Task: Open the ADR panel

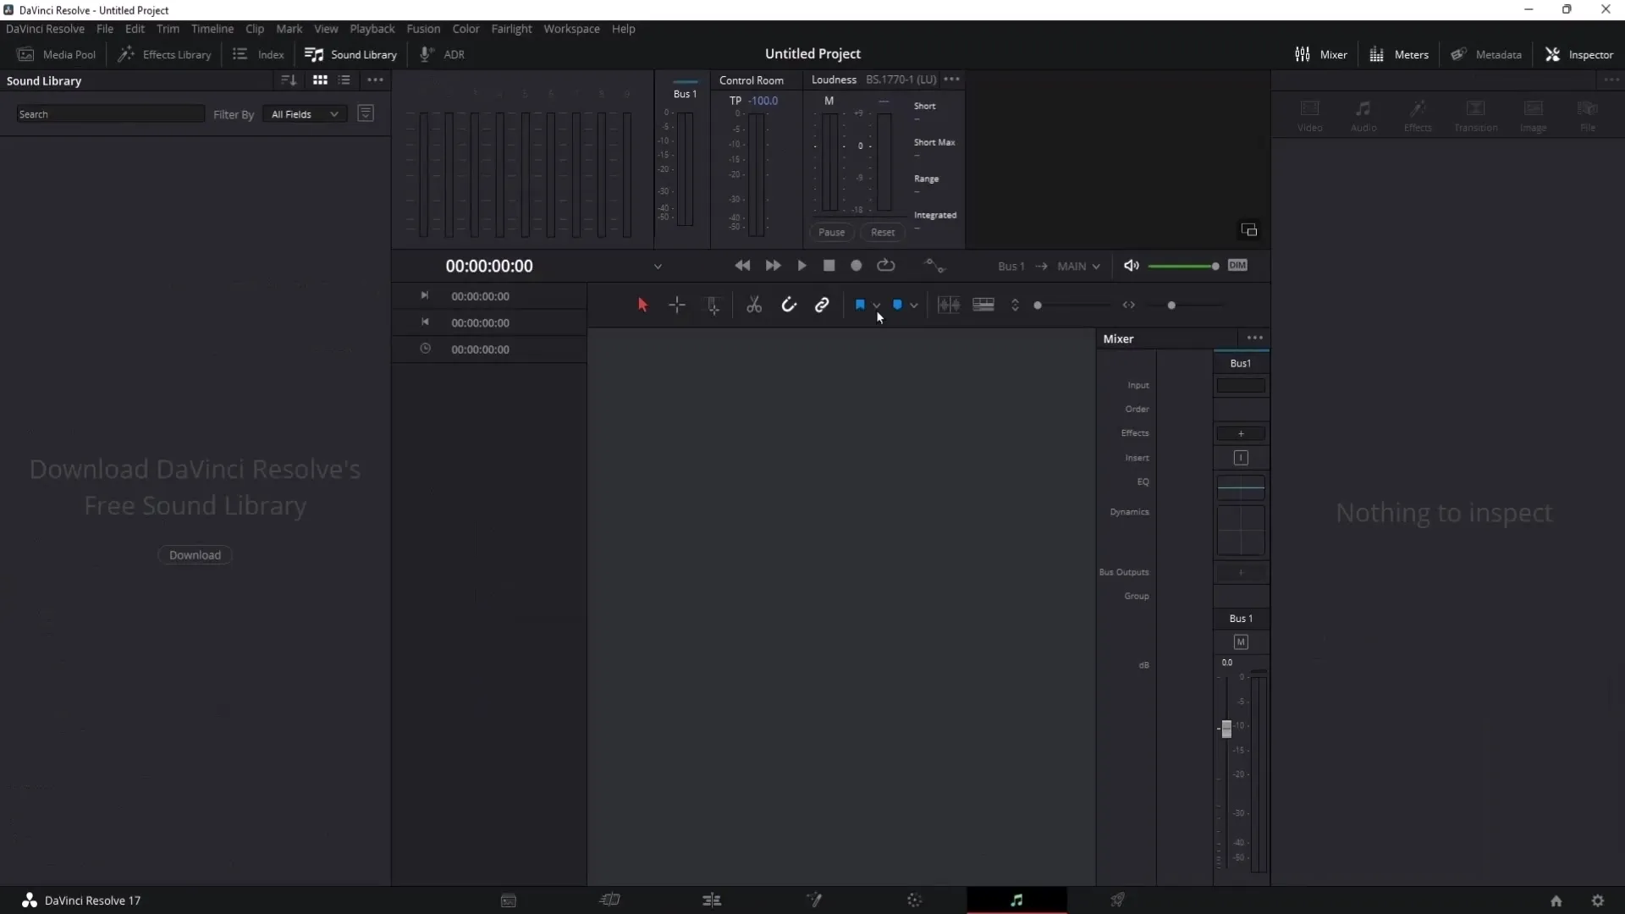Action: (x=443, y=54)
